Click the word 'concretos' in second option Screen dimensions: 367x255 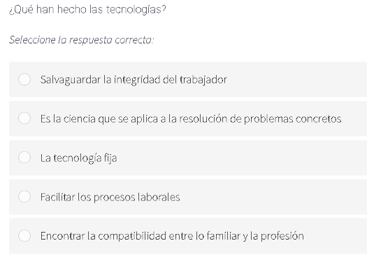319,118
